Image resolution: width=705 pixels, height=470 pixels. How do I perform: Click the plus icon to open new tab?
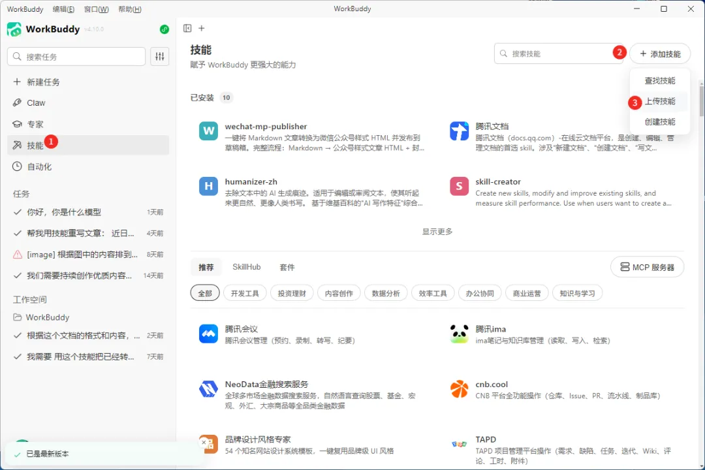(202, 28)
